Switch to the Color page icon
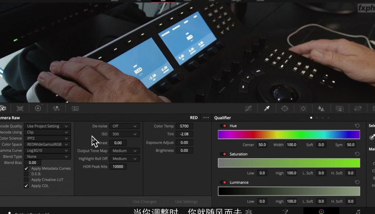 coord(321,211)
